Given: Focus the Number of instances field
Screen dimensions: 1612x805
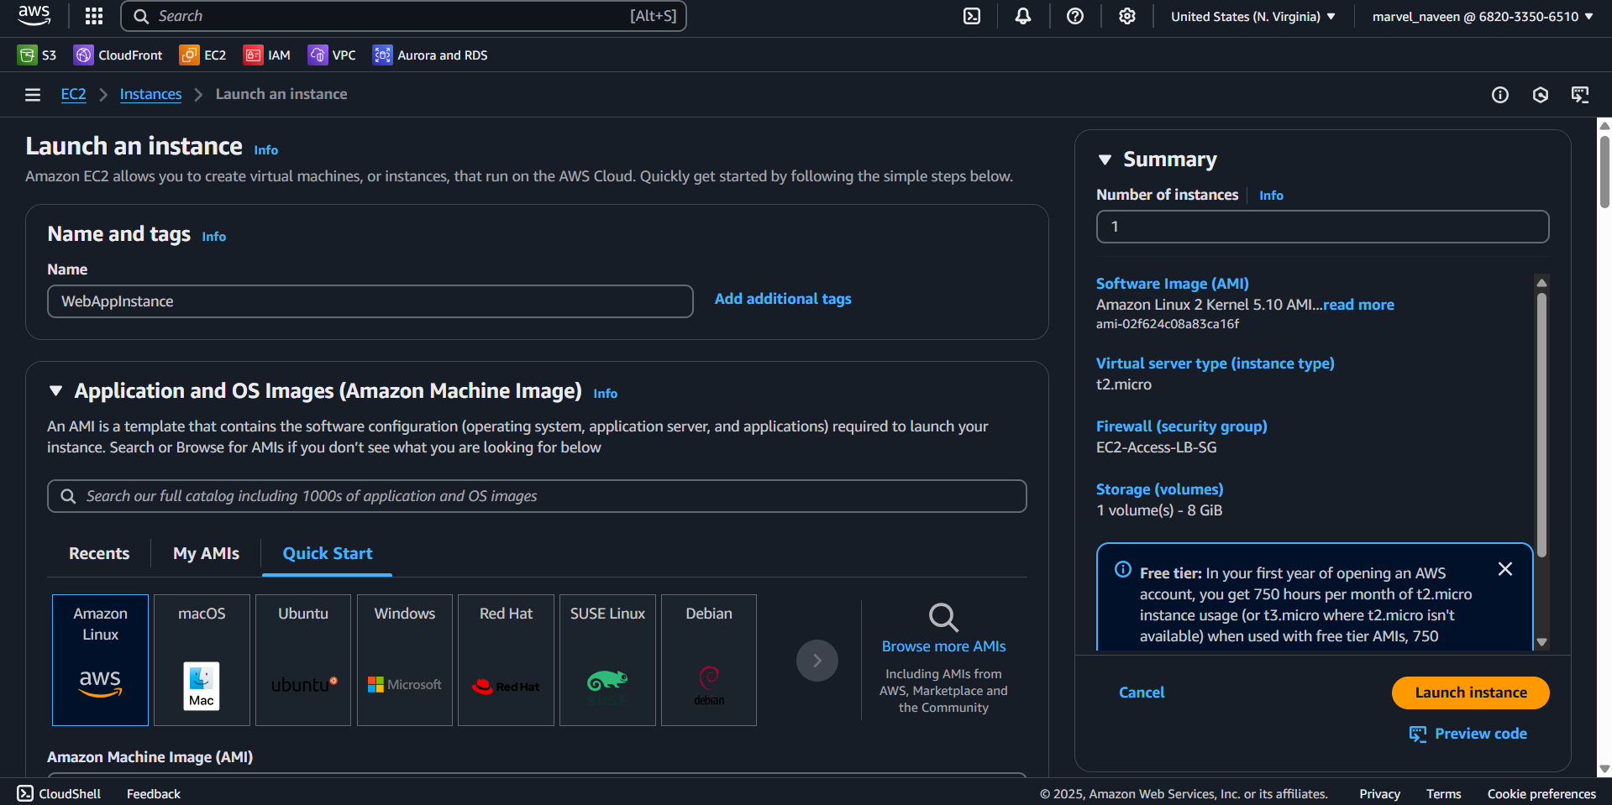Looking at the screenshot, I should (1322, 227).
